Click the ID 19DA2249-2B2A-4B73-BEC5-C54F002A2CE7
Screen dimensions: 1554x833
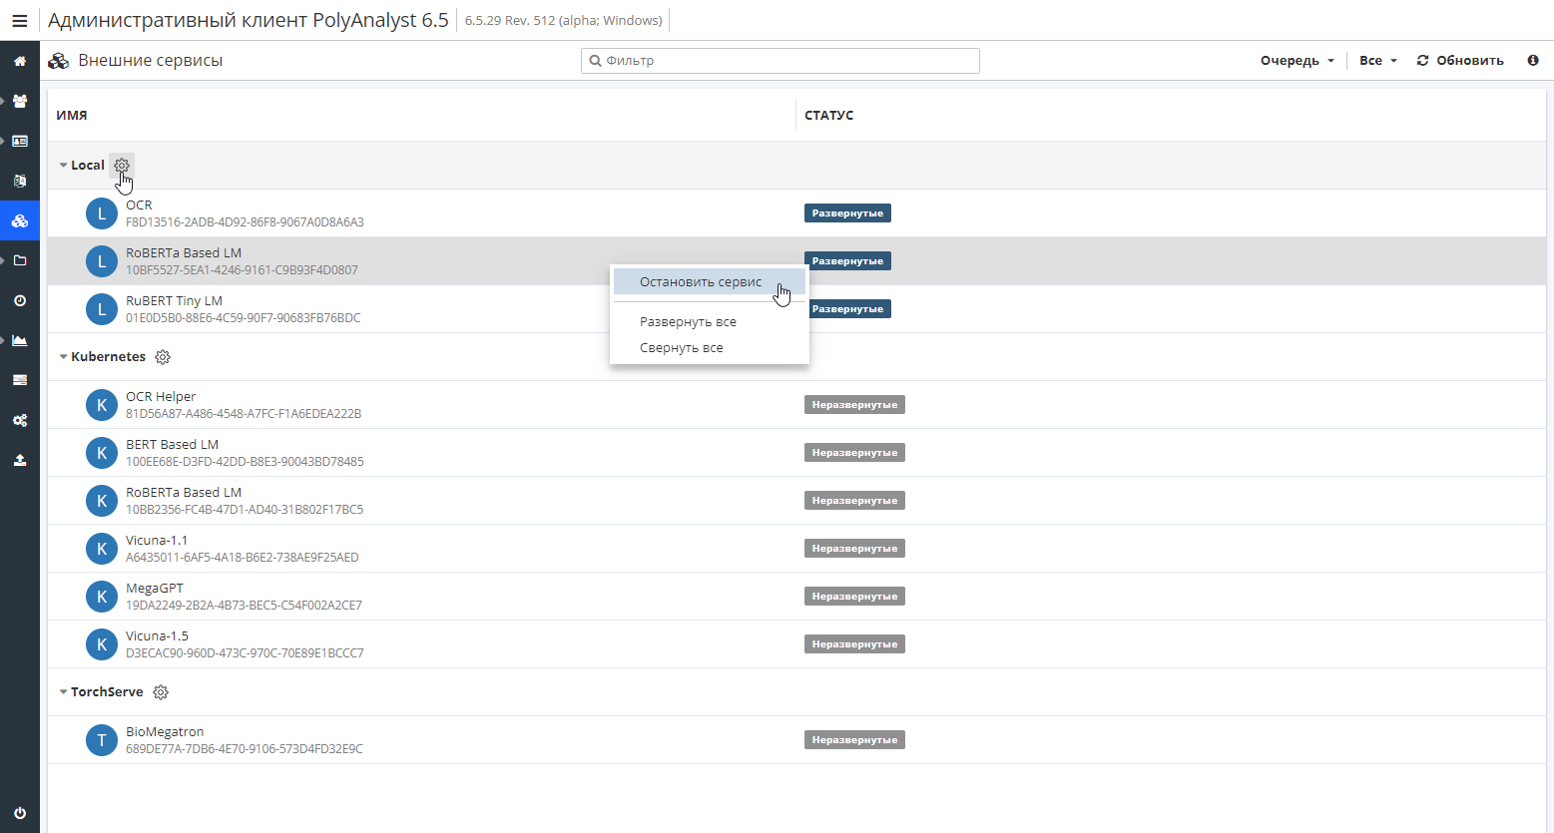pos(244,606)
